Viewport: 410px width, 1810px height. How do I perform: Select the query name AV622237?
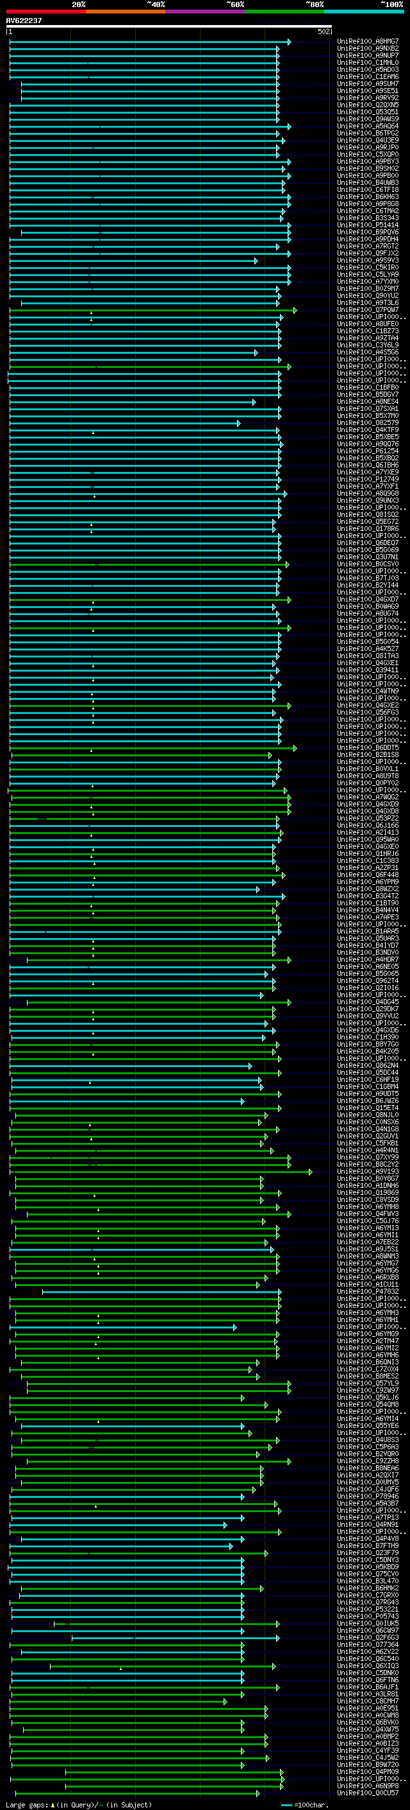click(x=24, y=21)
